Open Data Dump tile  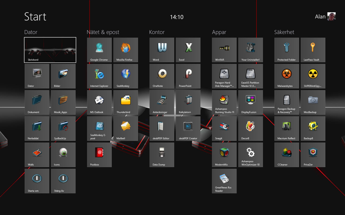coord(162,155)
